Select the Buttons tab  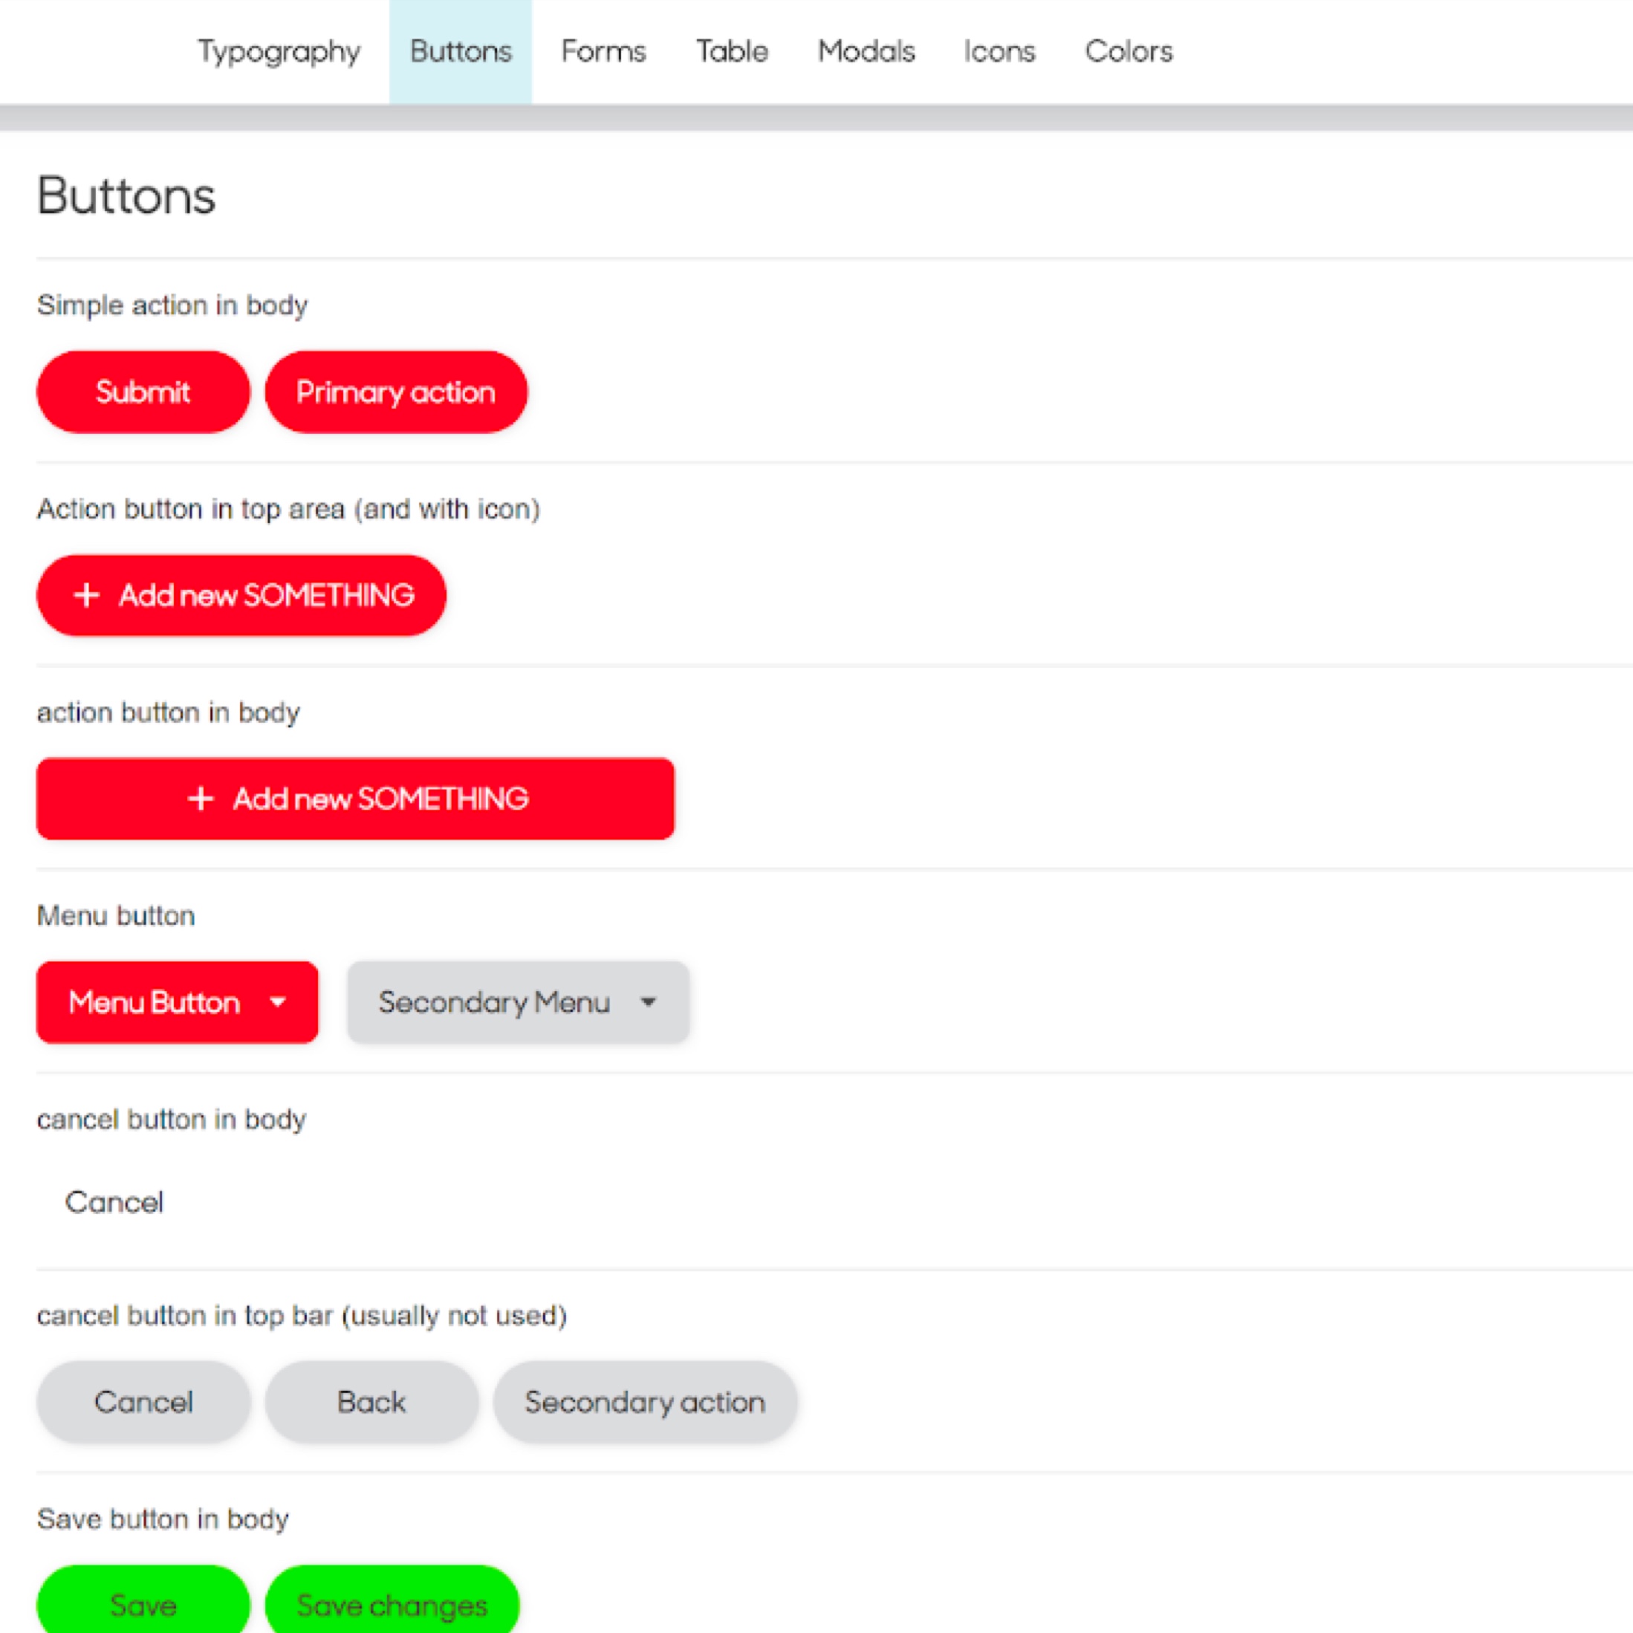[x=461, y=51]
